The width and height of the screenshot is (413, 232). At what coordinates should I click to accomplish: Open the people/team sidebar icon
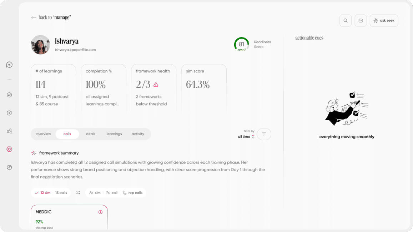(10, 131)
